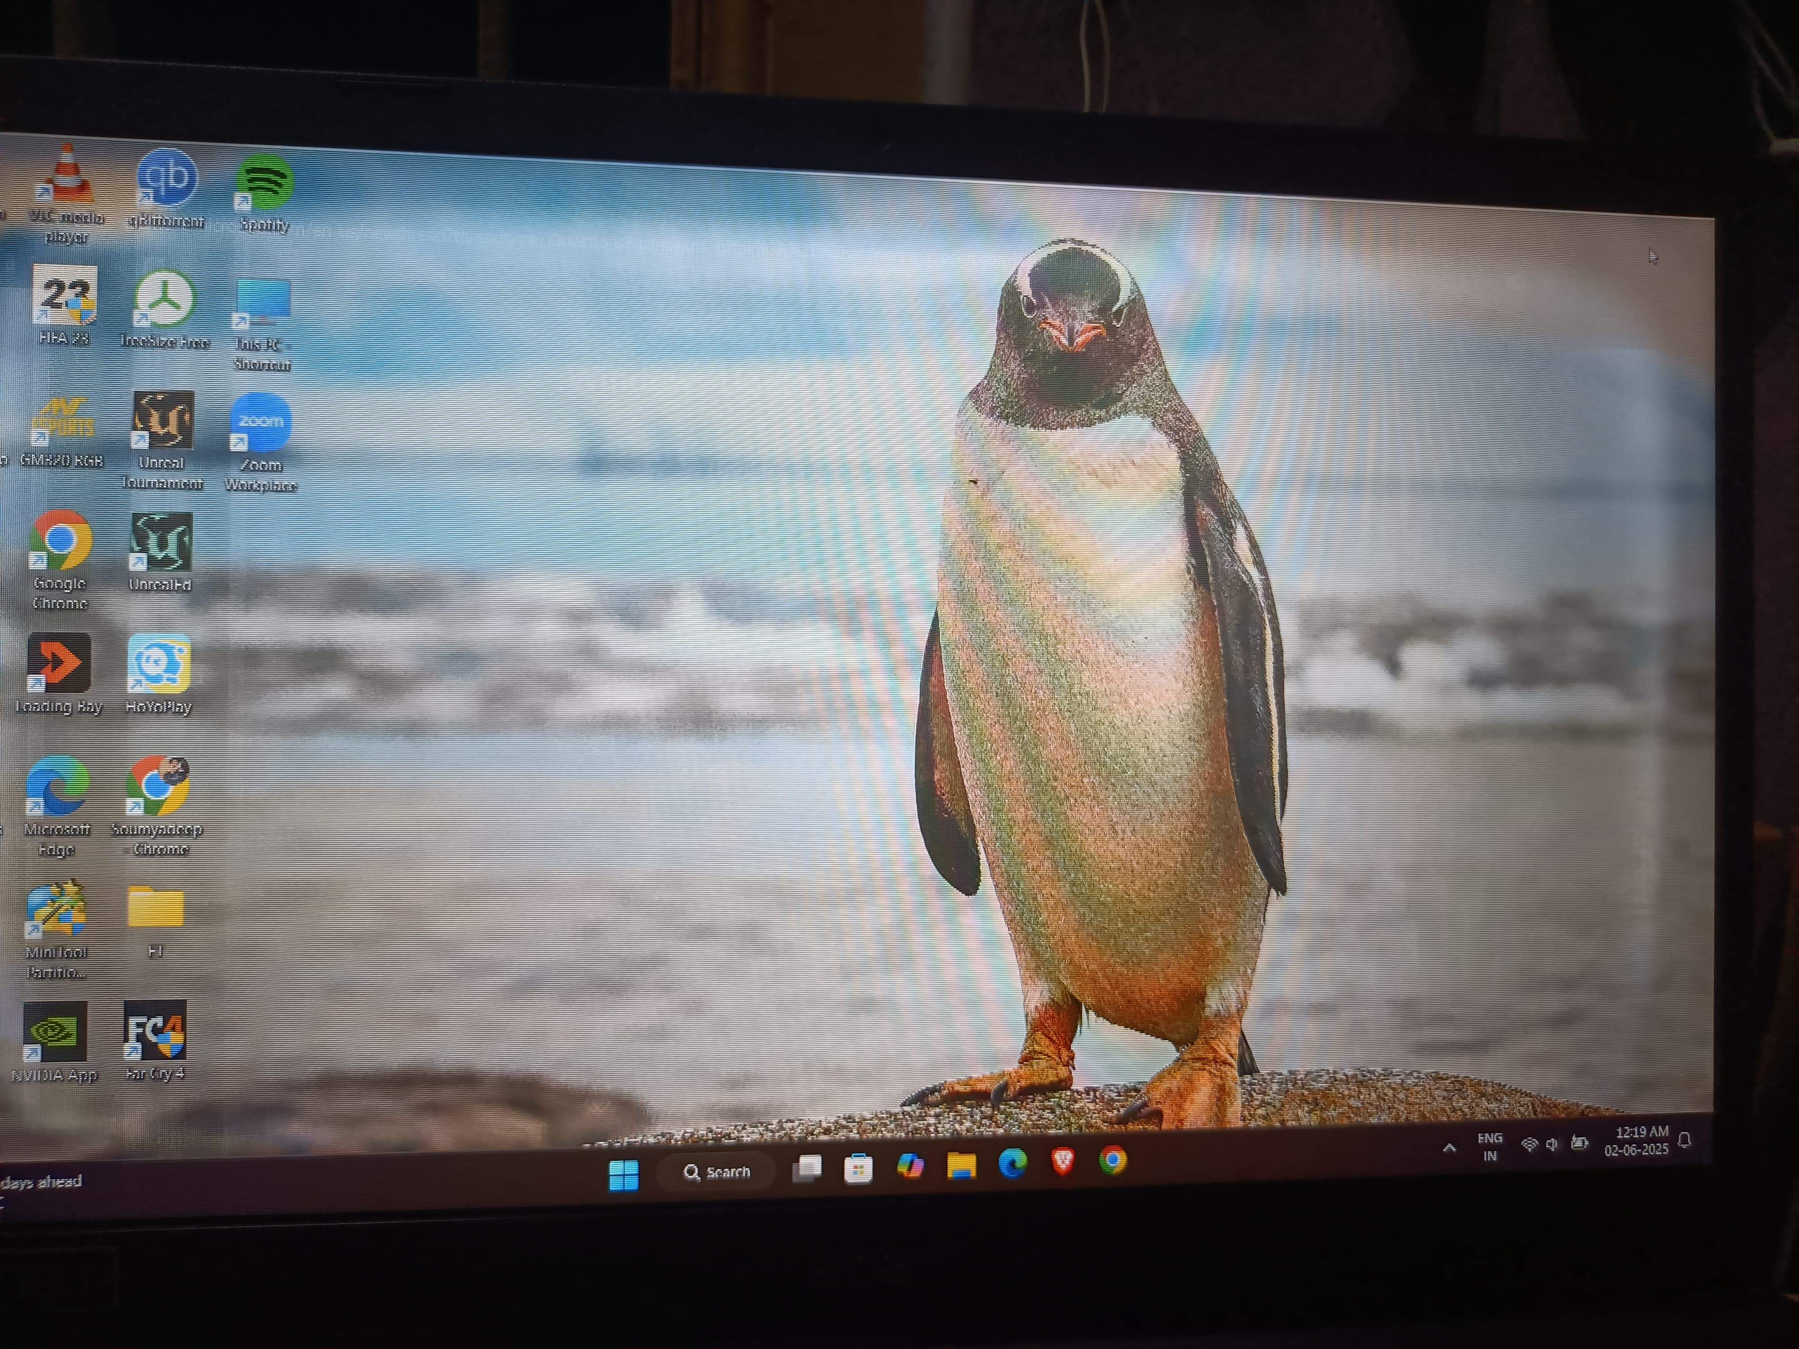
Task: Open the Windows Start menu
Action: 624,1174
